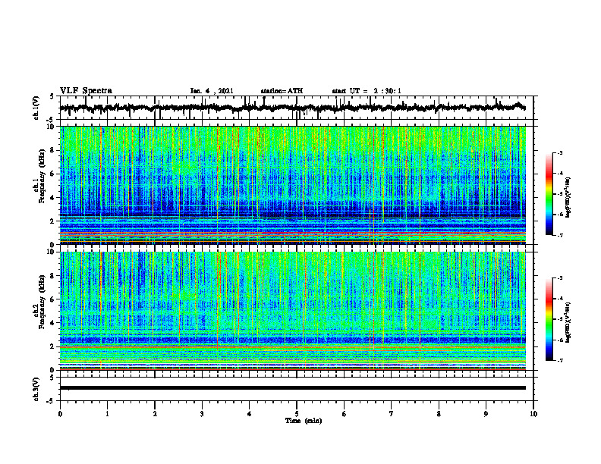Click the time axis tick label "3"
Screen dimensions: 601x464
[202, 414]
